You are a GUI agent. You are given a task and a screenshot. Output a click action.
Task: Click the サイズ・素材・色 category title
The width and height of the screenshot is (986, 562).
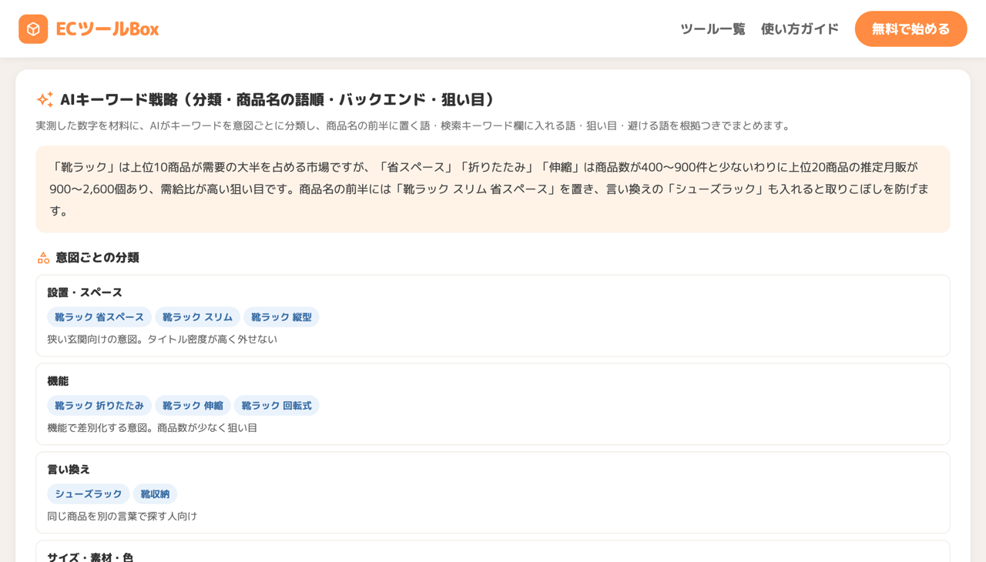[x=90, y=557]
